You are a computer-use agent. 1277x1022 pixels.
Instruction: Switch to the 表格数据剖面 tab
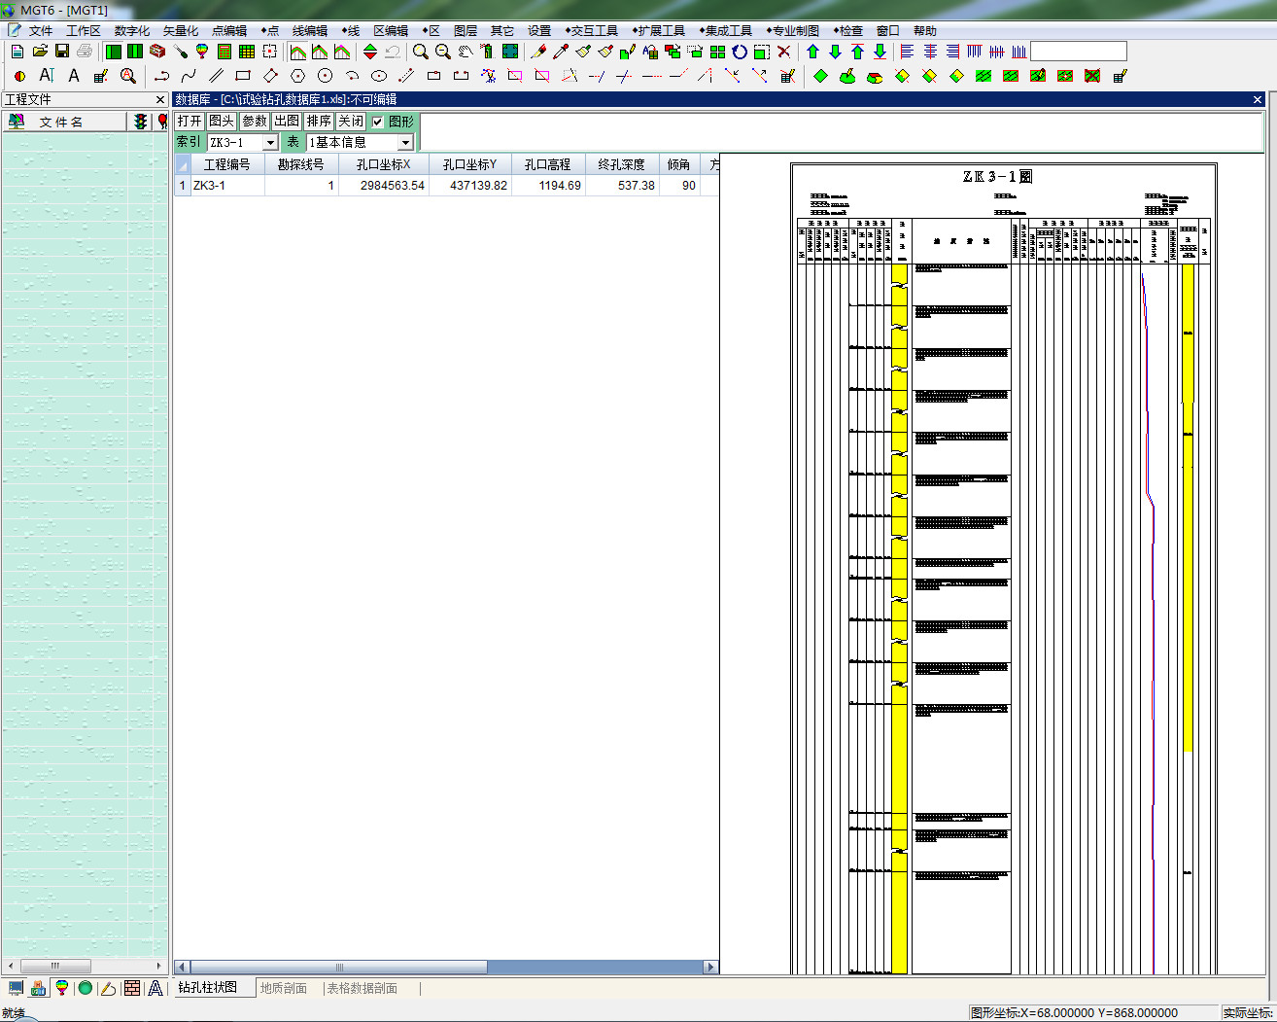362,988
